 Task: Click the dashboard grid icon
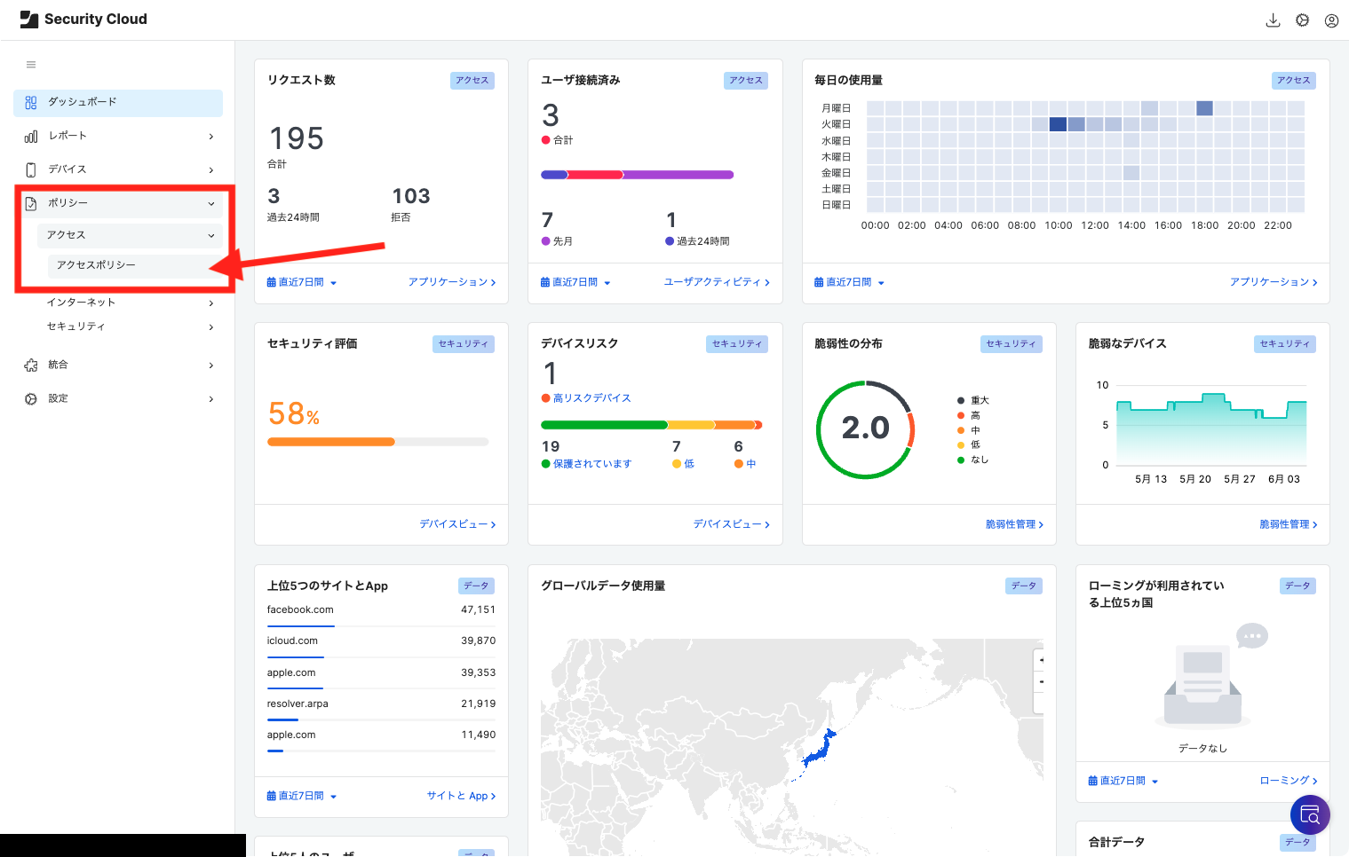(31, 103)
